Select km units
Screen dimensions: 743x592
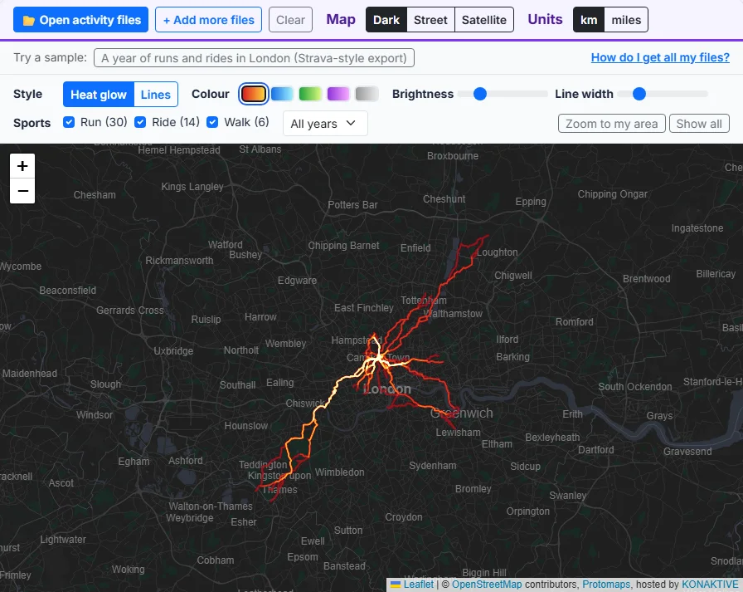click(589, 20)
